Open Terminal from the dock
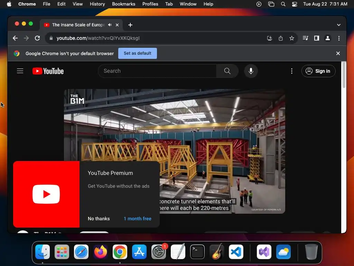Image resolution: width=354 pixels, height=266 pixels. pos(197,252)
